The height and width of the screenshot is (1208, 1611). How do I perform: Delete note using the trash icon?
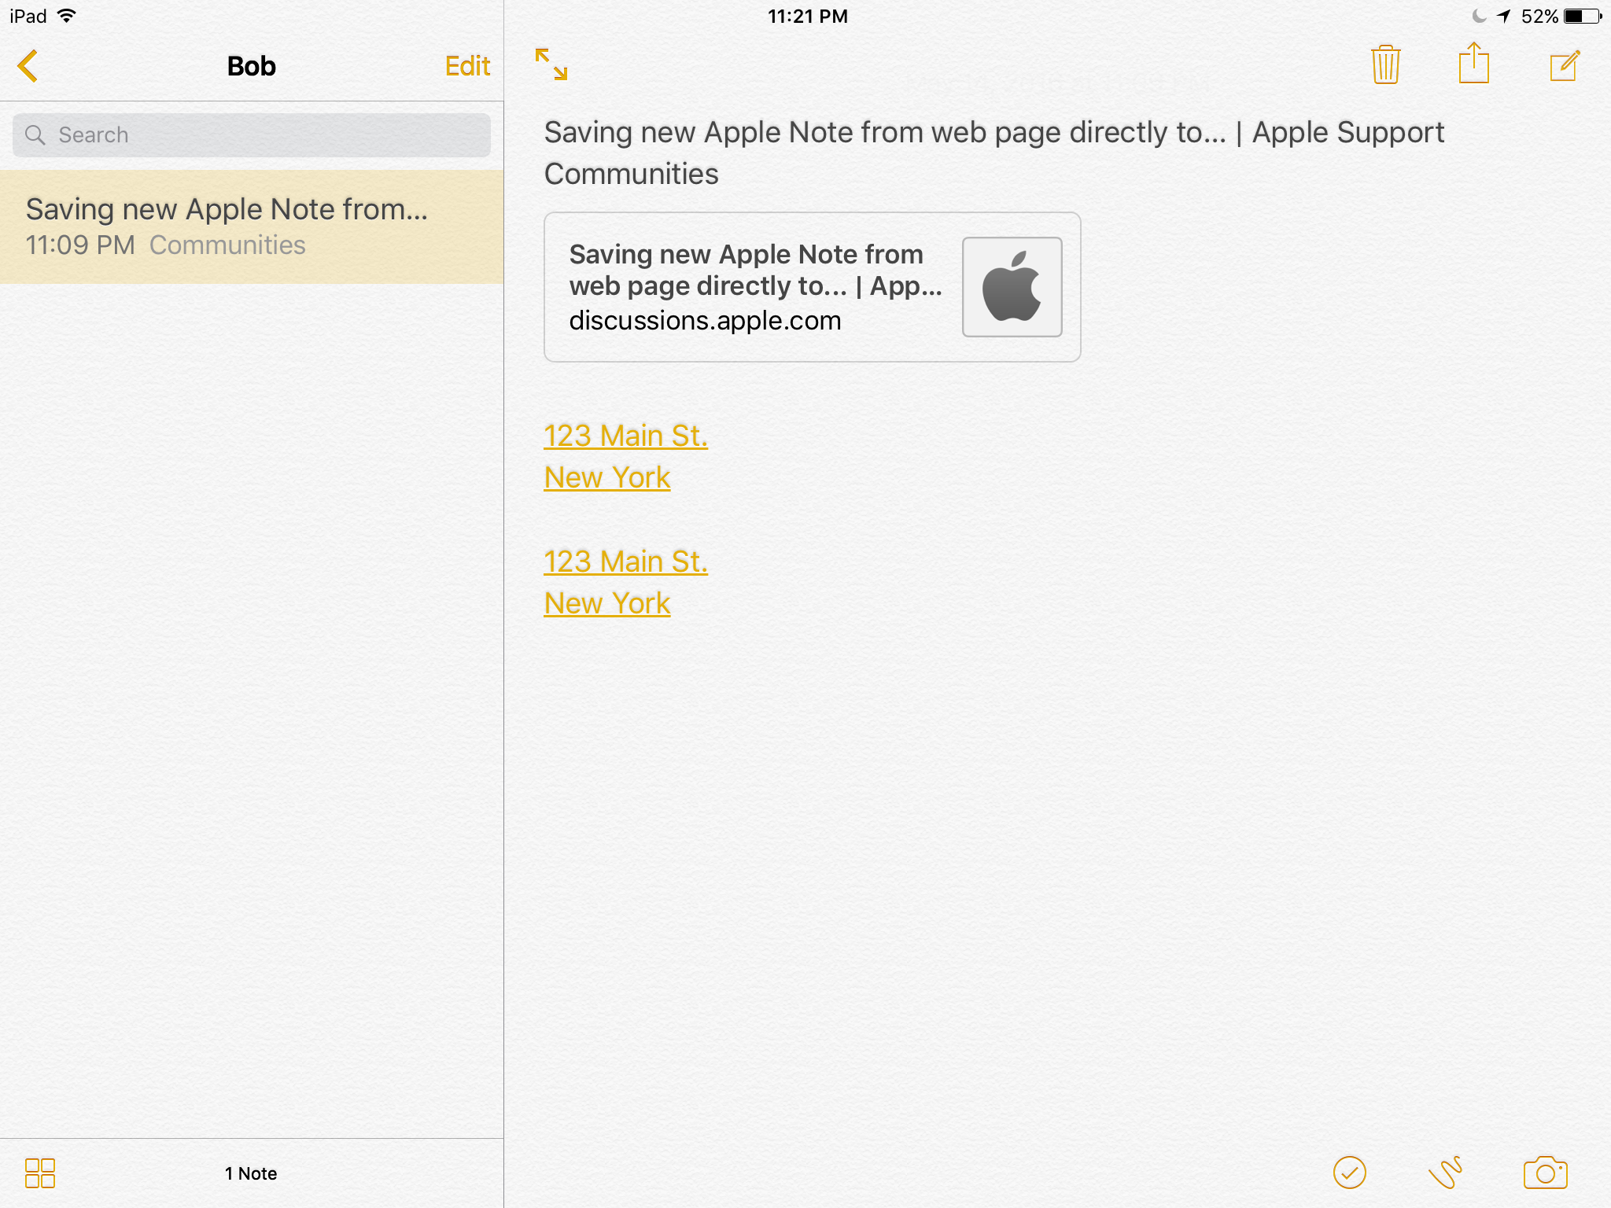click(x=1385, y=64)
